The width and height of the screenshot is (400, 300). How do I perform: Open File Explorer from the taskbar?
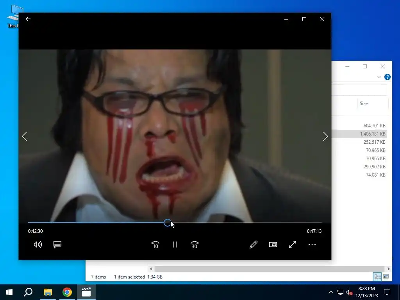pyautogui.click(x=48, y=292)
